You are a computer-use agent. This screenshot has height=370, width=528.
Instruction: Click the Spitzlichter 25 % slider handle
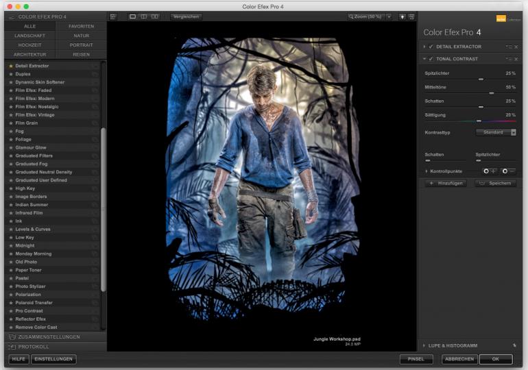click(x=481, y=79)
